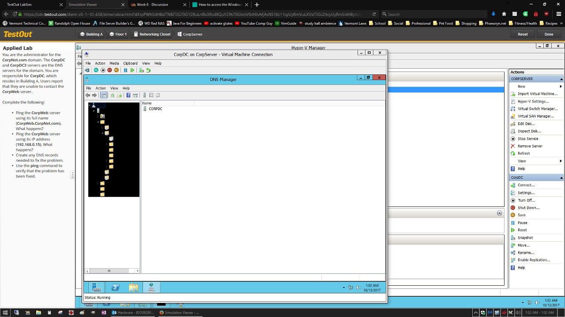Click the green Reset play icon in VM toolbar
565x317 pixels.
(x=132, y=70)
